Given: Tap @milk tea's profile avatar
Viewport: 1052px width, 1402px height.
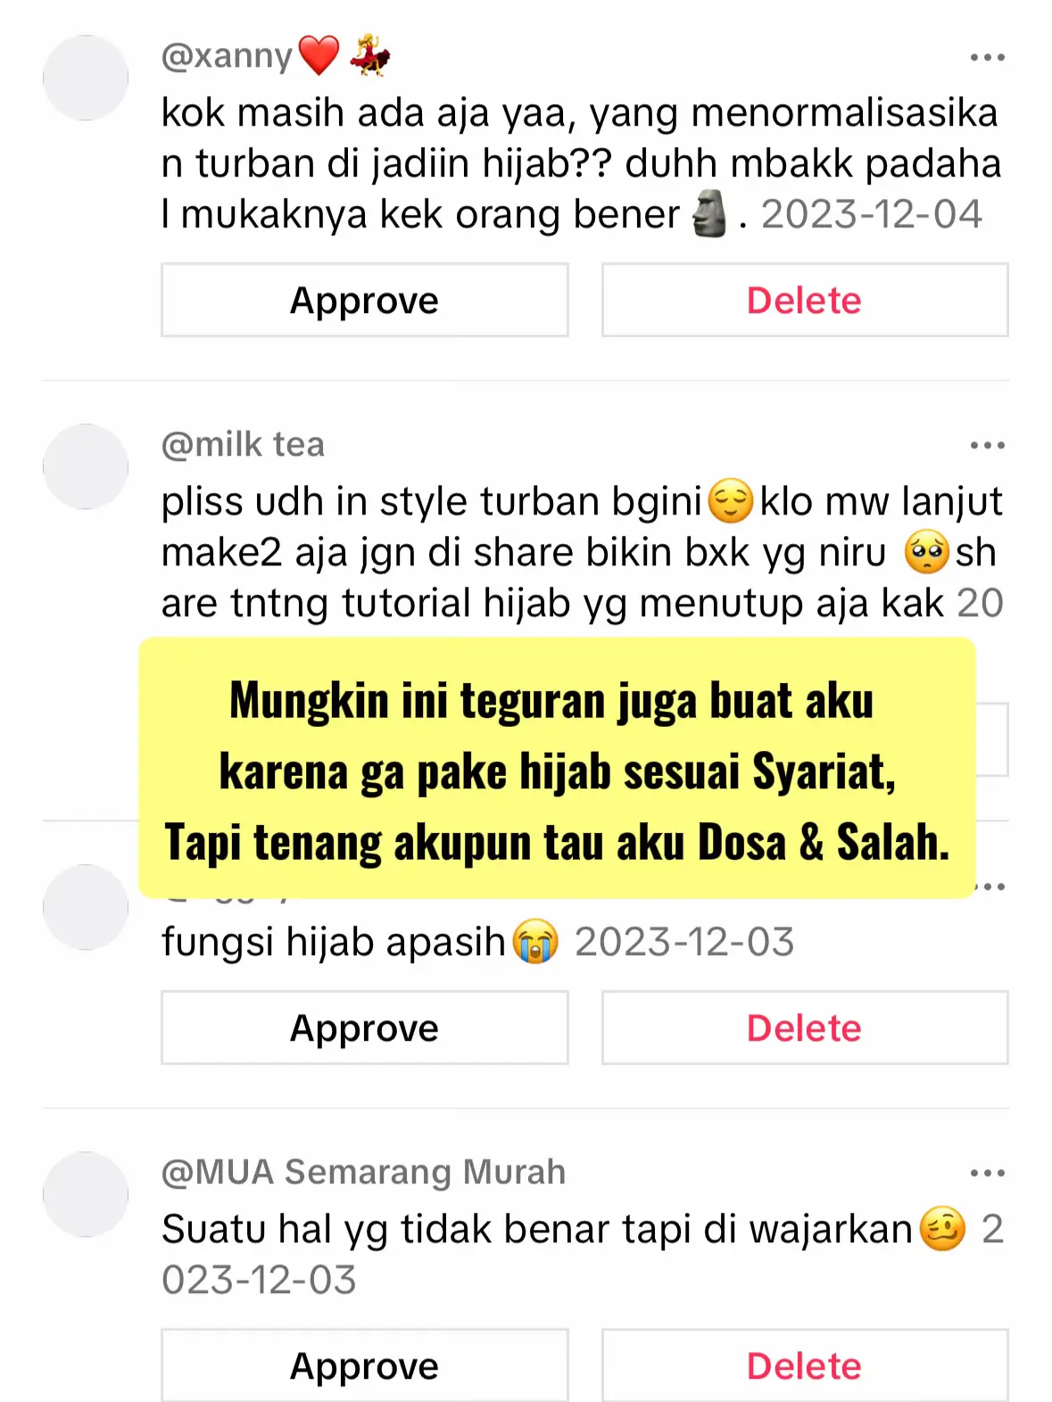Looking at the screenshot, I should (86, 466).
